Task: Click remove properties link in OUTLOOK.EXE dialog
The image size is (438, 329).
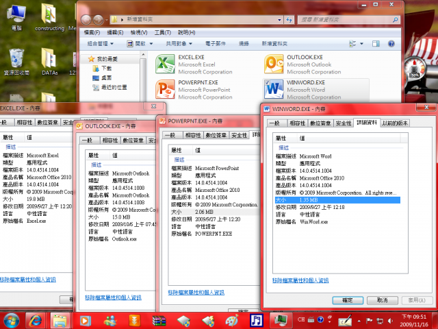Action: click(113, 297)
